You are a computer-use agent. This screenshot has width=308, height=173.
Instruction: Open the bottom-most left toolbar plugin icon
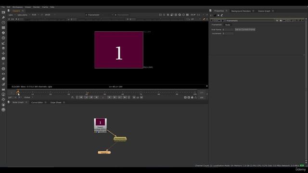(3, 110)
